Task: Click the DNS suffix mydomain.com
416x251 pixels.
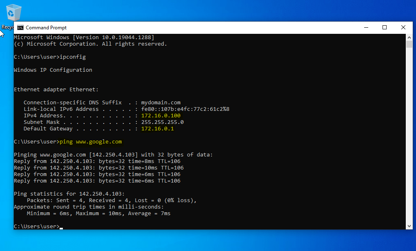Action: click(161, 103)
